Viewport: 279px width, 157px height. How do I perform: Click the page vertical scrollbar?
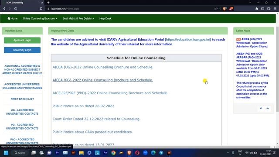tap(277, 69)
